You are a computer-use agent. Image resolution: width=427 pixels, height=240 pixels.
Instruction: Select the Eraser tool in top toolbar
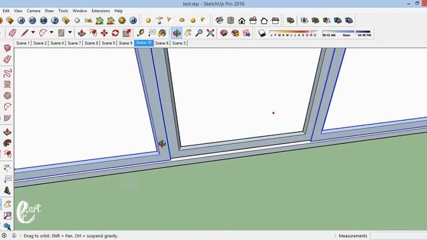(x=13, y=33)
